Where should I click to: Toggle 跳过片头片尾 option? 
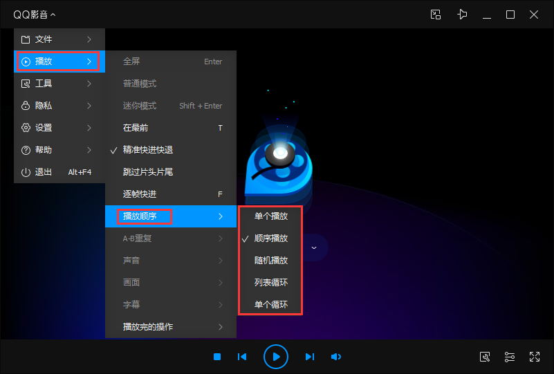click(x=171, y=172)
